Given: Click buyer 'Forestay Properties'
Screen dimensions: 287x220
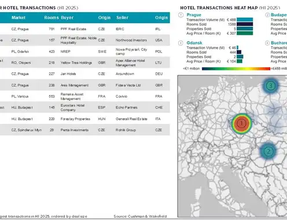Looking at the screenshot, I should click(75, 119).
